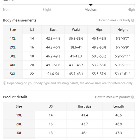The width and height of the screenshot is (139, 139).
Task: Click the 4XL size cell in Body measurements
Action: (x=13, y=65)
